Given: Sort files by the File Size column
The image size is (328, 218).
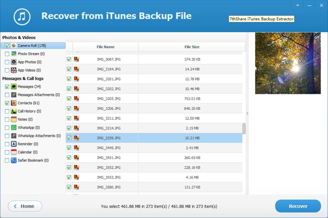Looking at the screenshot, I should point(192,47).
